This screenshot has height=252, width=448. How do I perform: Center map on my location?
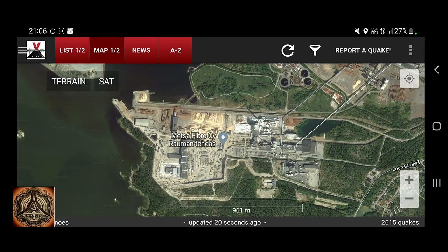click(x=409, y=78)
